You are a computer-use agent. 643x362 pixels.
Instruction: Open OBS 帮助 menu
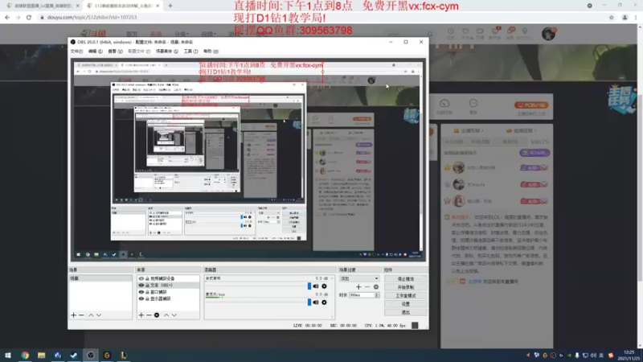[211, 51]
